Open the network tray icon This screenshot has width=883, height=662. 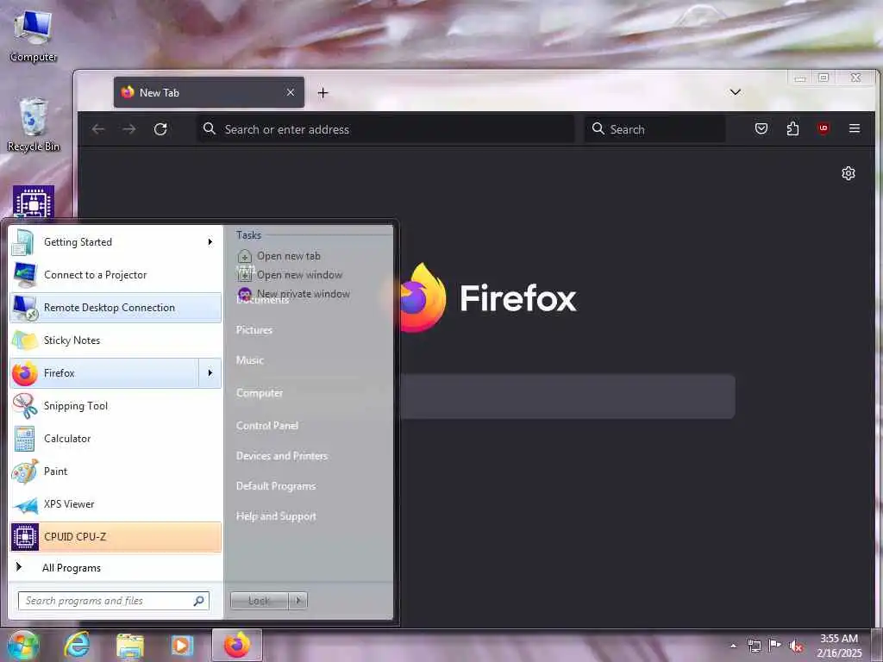pyautogui.click(x=754, y=646)
